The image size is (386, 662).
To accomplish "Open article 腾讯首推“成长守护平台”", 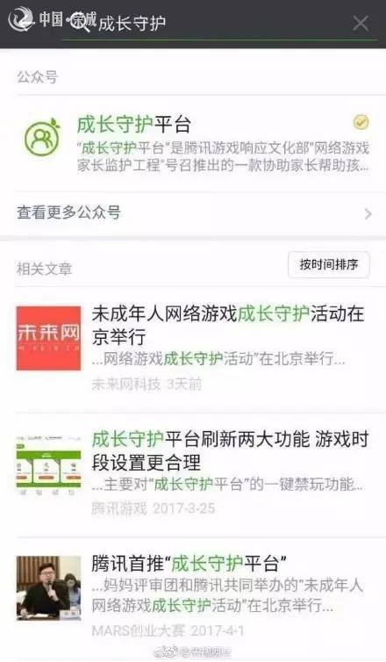I will pyautogui.click(x=189, y=564).
